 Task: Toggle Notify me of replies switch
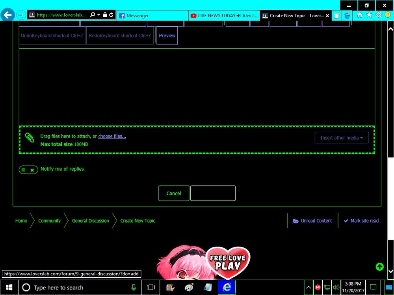point(28,170)
